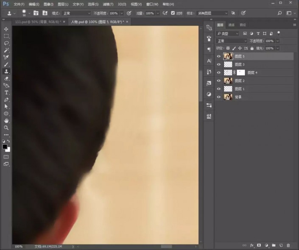Switch to the 111.psd document tab
Viewport: 299px width, 250px height.
(38, 22)
